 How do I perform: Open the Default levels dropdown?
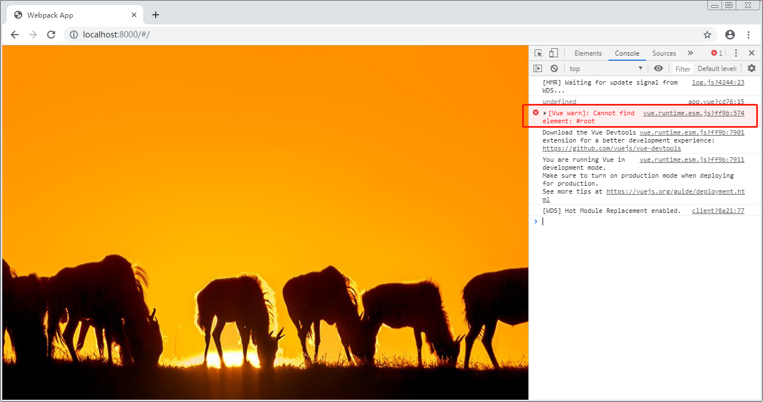pos(717,69)
